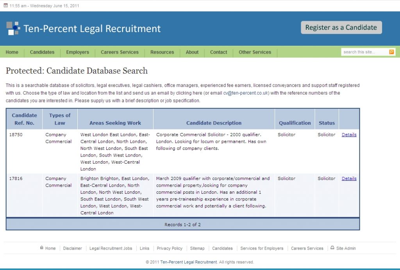Click the home icon in footer
Image resolution: width=400 pixels, height=270 pixels.
pyautogui.click(x=41, y=248)
